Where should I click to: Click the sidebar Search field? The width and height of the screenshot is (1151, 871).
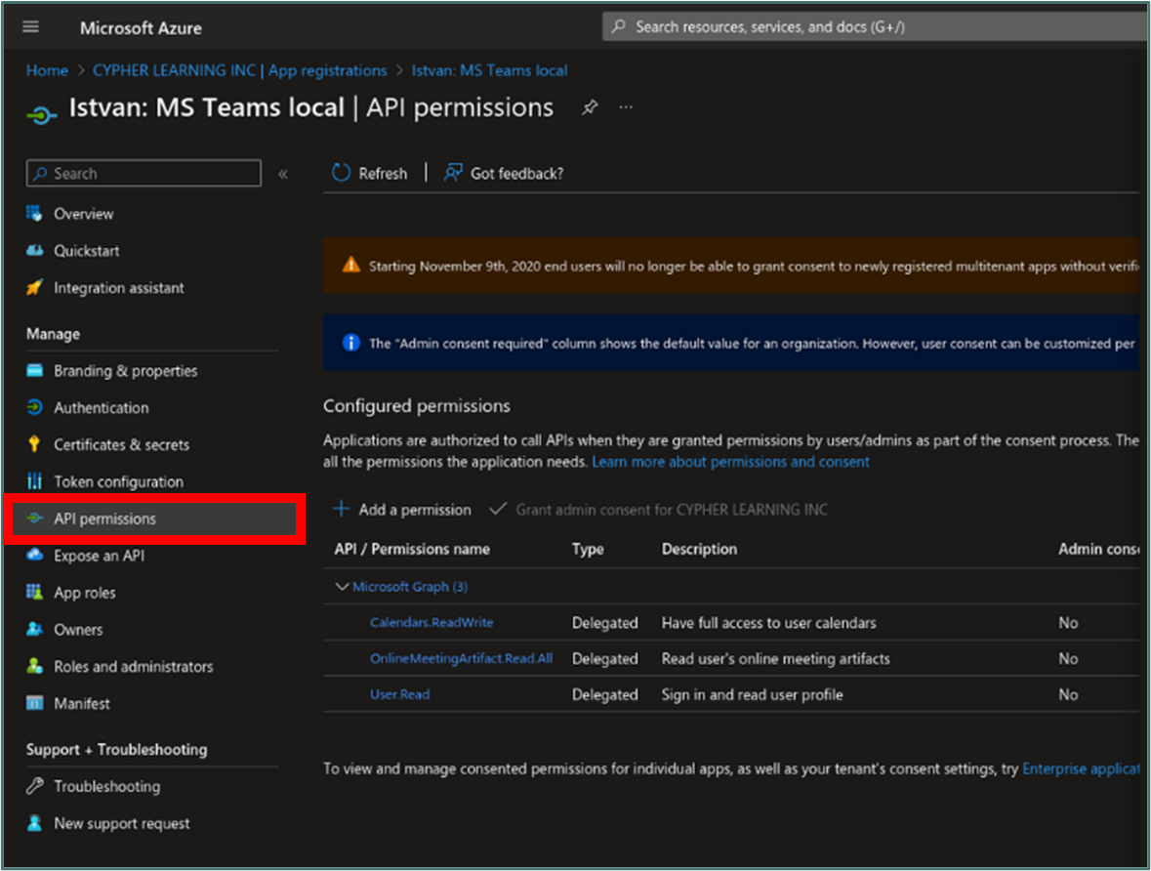click(144, 173)
